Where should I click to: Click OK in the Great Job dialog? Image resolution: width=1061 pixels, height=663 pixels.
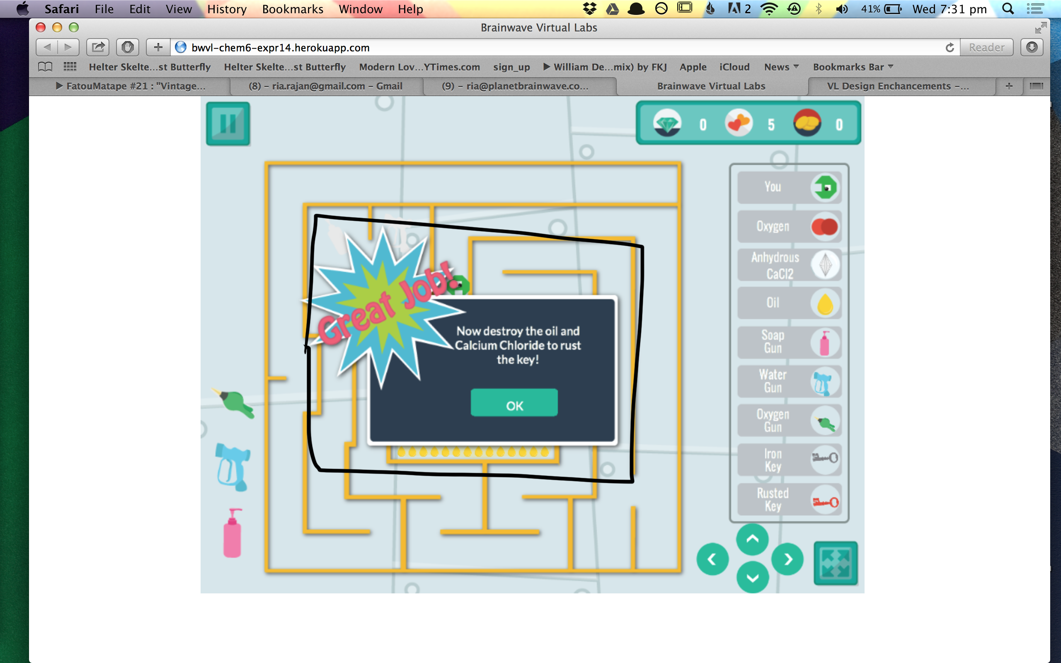514,403
